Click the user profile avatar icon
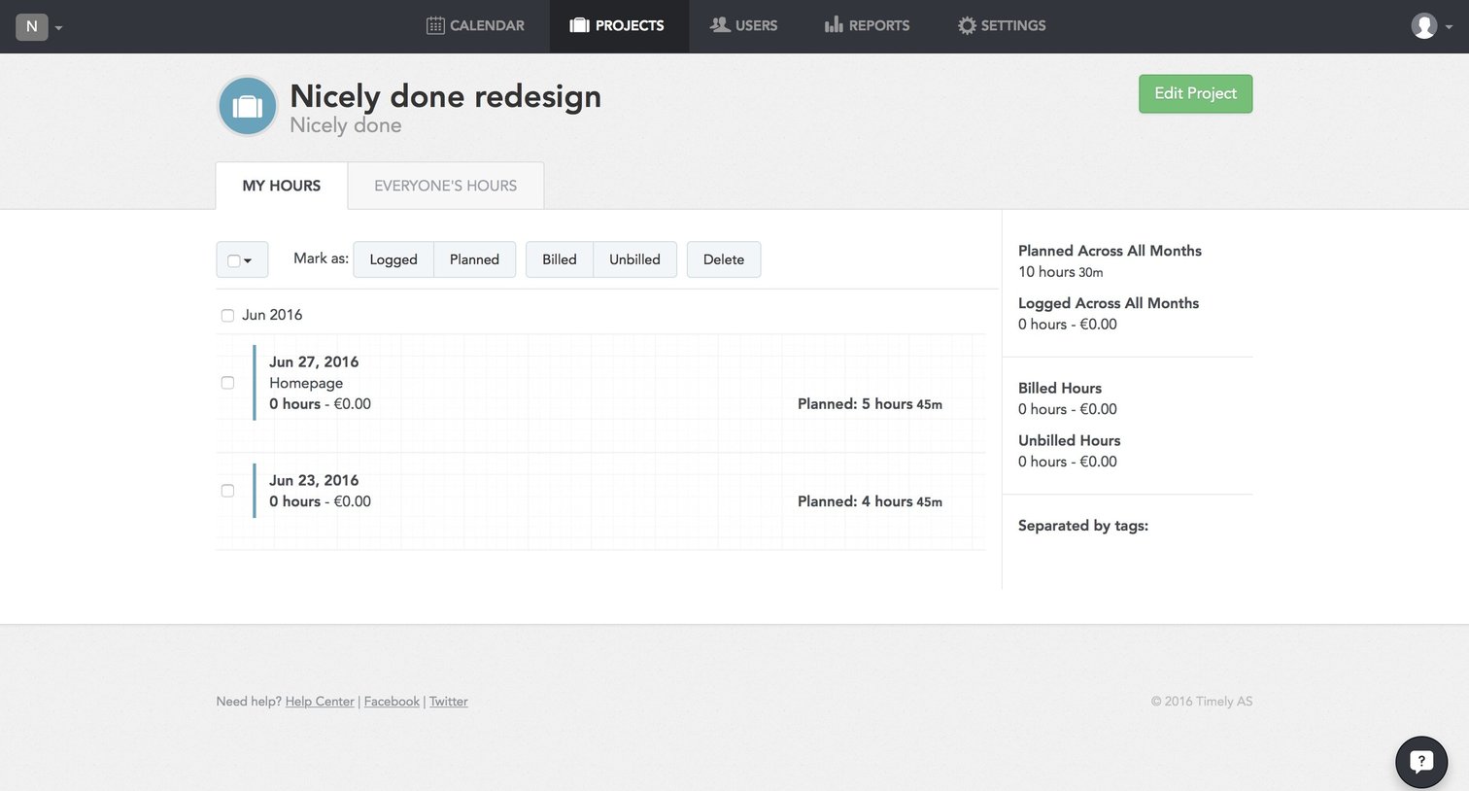The image size is (1469, 791). (1424, 26)
